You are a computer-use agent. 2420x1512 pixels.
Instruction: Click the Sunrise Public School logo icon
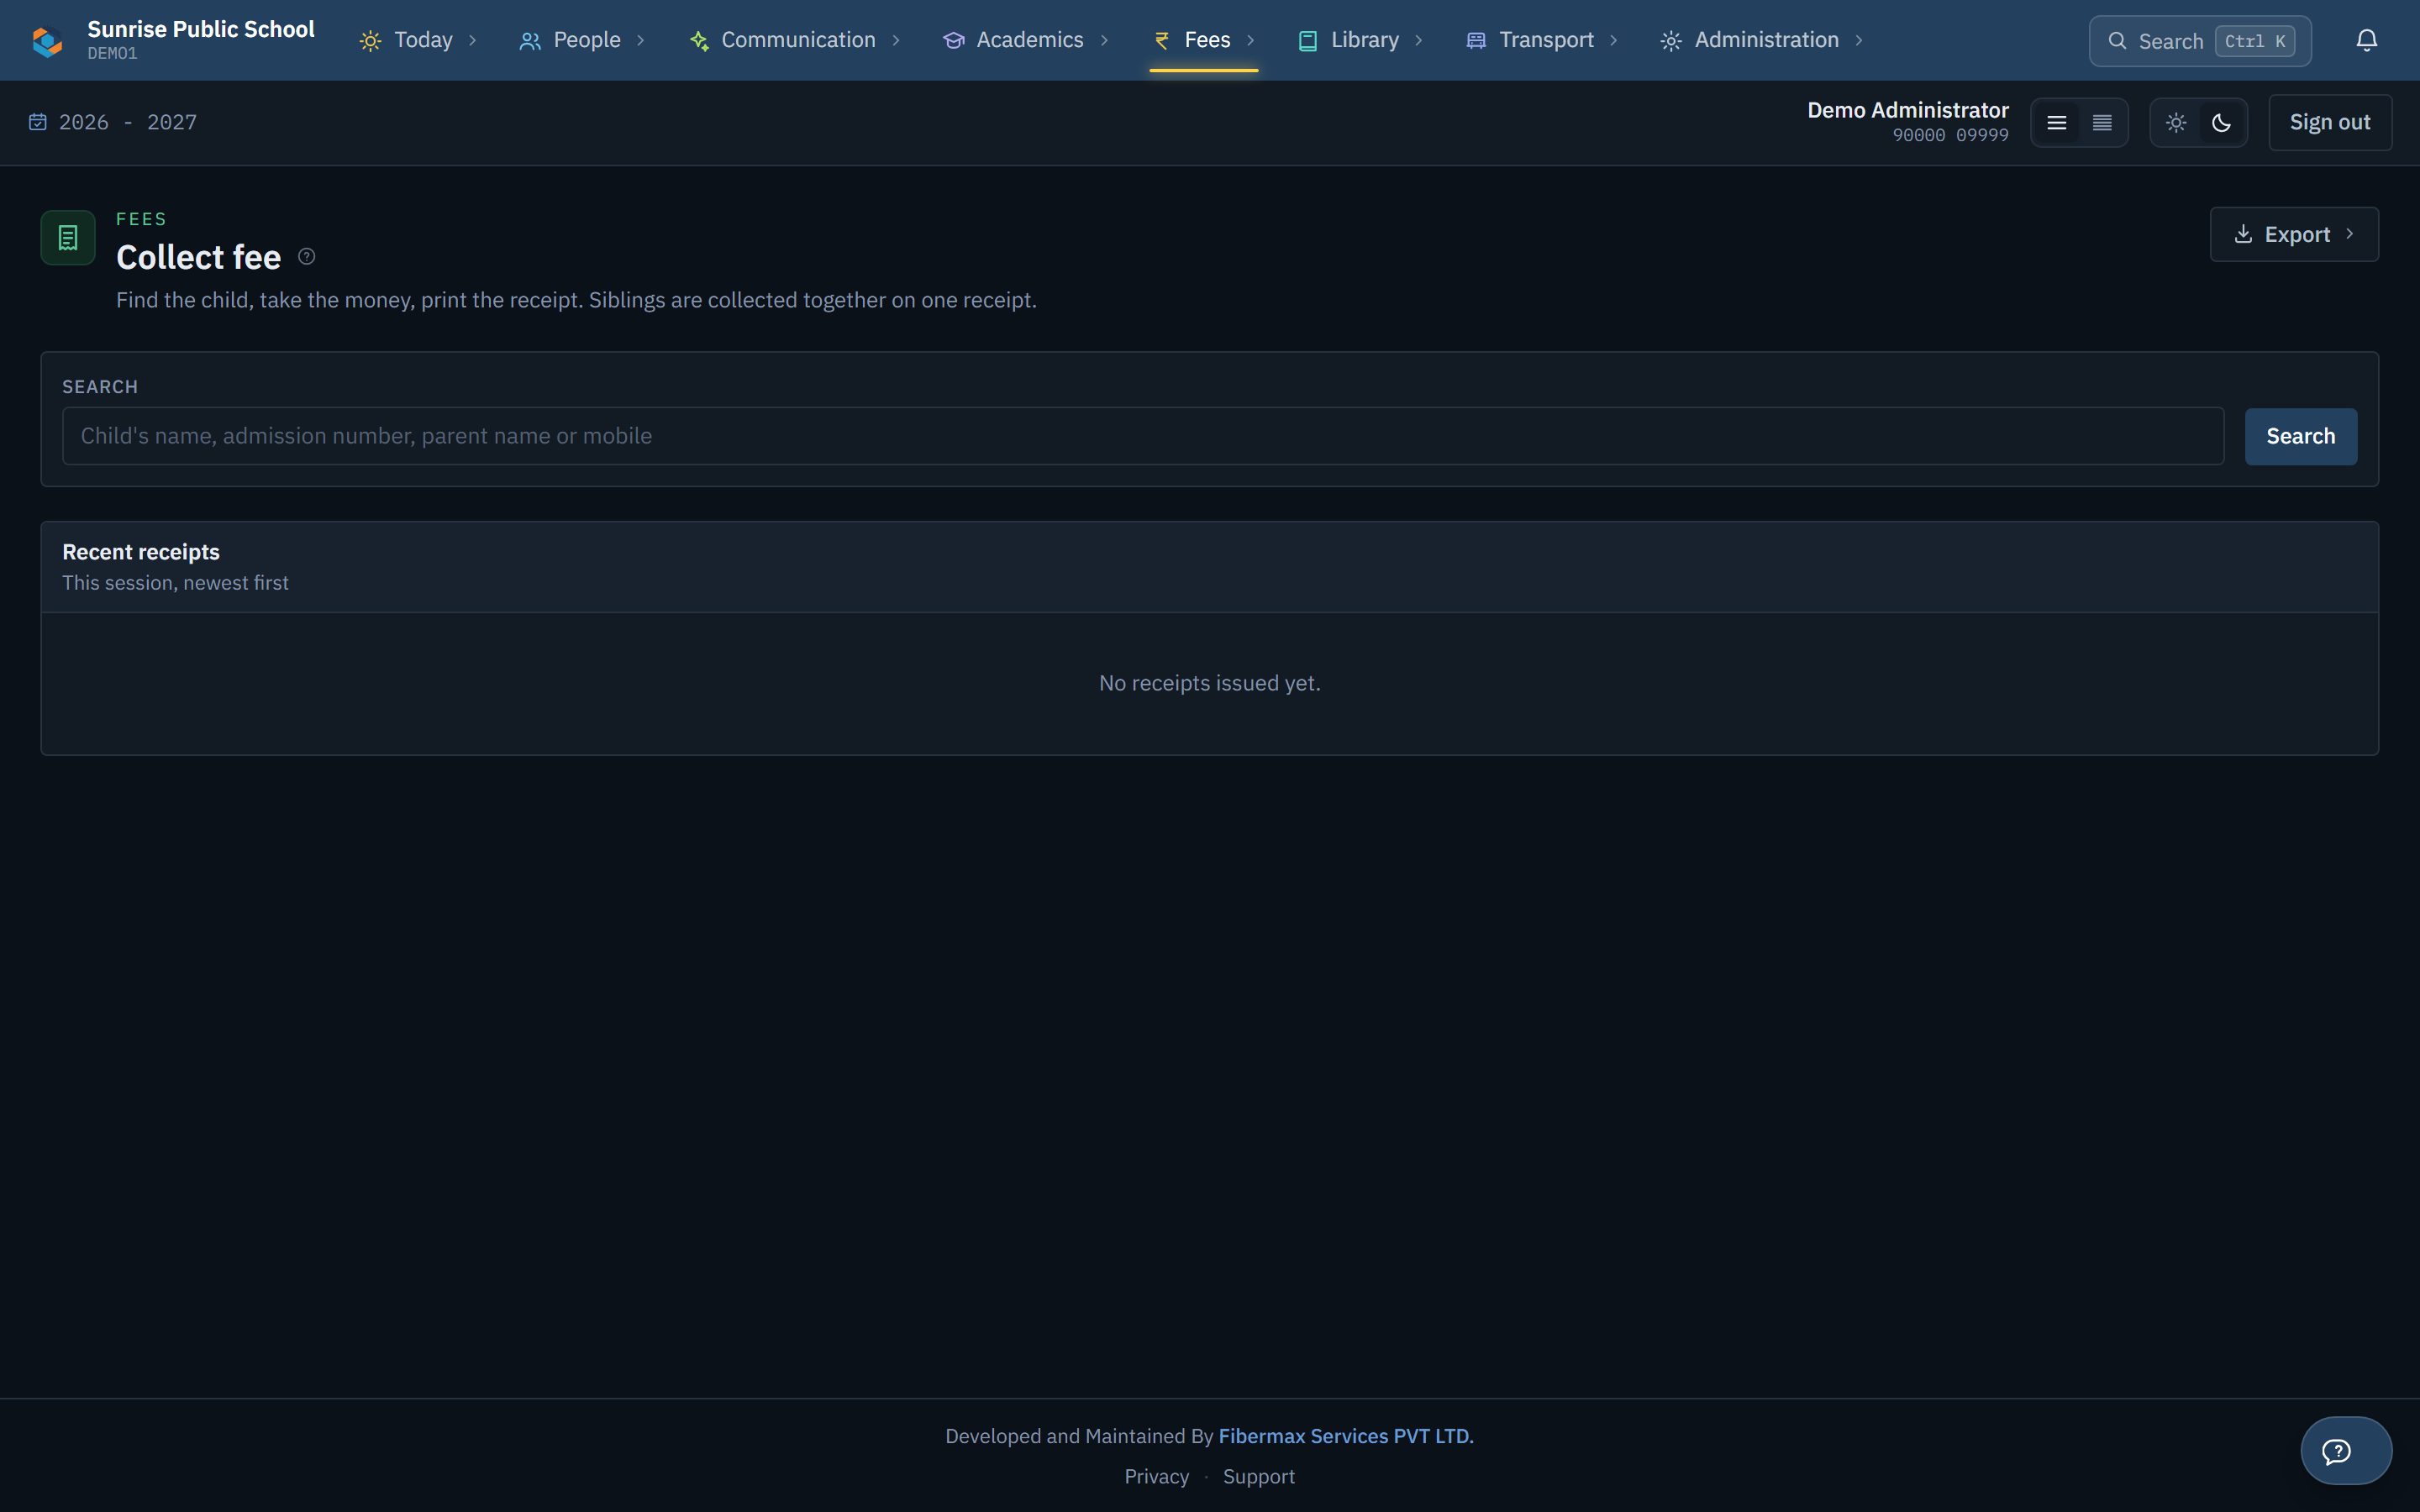[x=47, y=41]
